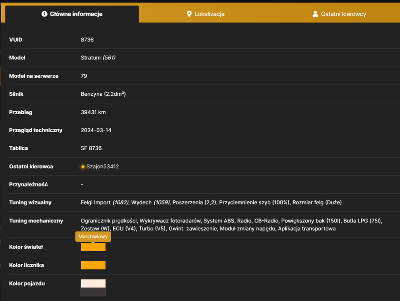Click Aplikacja transportowa entry
This screenshot has height=301, width=400.
307,229
